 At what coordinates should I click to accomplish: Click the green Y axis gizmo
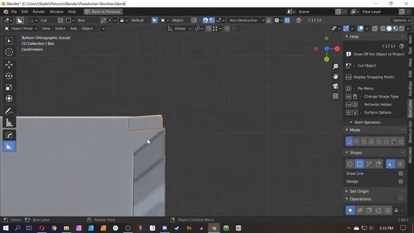327,59
